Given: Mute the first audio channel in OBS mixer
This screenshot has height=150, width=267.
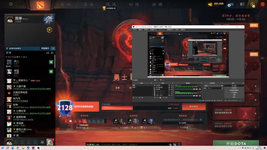Looking at the screenshot, I should (x=197, y=89).
